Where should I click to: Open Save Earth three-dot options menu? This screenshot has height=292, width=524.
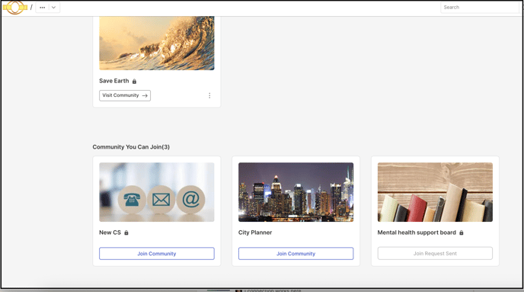(209, 95)
